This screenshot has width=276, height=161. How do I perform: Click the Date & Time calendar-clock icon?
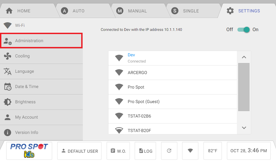pyautogui.click(x=8, y=87)
